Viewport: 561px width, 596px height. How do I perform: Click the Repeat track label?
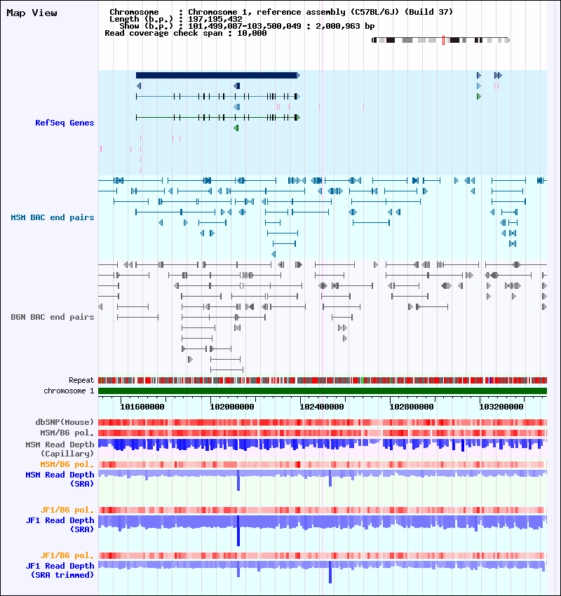[81, 380]
